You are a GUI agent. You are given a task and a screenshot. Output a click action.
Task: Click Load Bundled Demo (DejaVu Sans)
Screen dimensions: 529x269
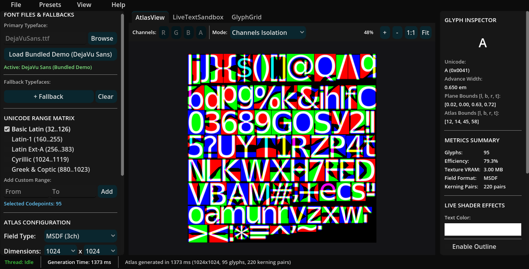60,54
